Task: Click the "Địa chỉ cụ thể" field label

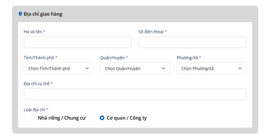Action: tap(37, 84)
